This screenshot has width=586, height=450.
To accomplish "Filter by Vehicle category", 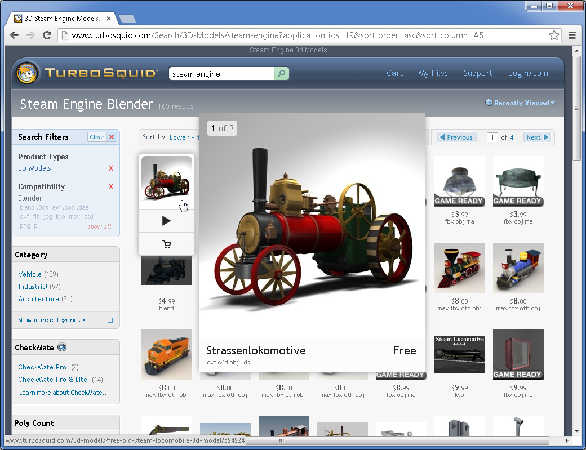I will click(30, 274).
